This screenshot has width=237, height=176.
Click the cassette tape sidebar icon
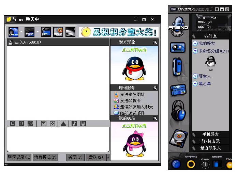point(178,47)
